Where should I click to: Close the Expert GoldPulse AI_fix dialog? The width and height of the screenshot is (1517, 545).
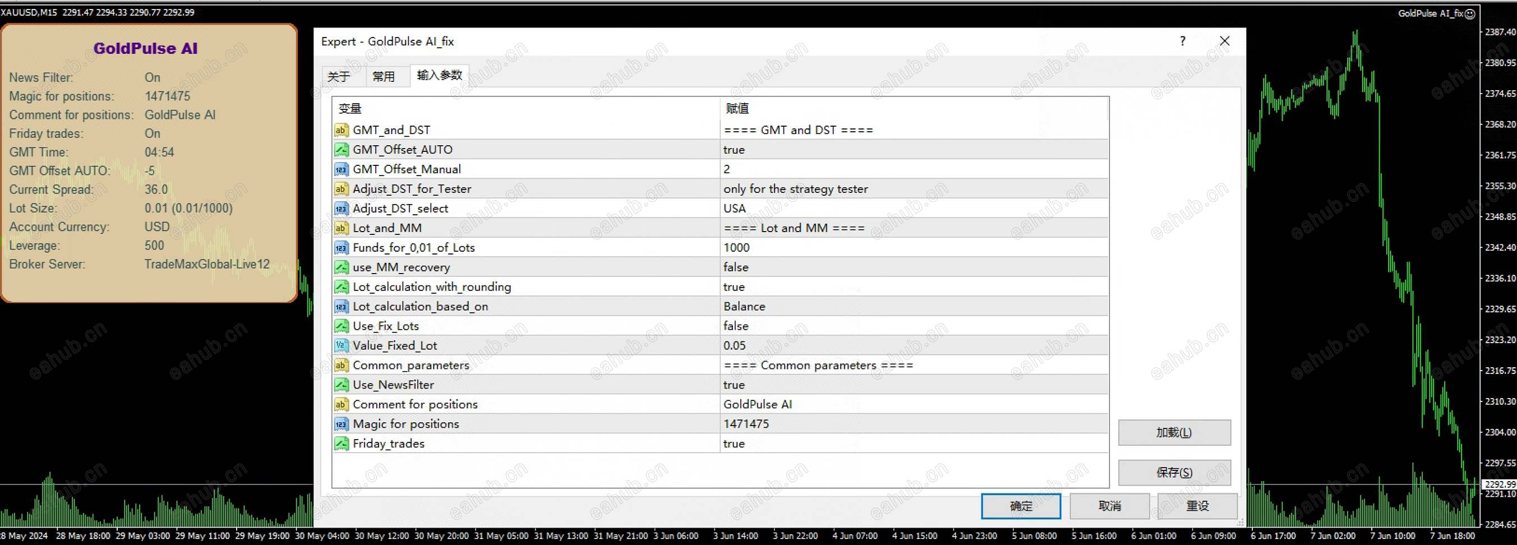coord(1225,40)
